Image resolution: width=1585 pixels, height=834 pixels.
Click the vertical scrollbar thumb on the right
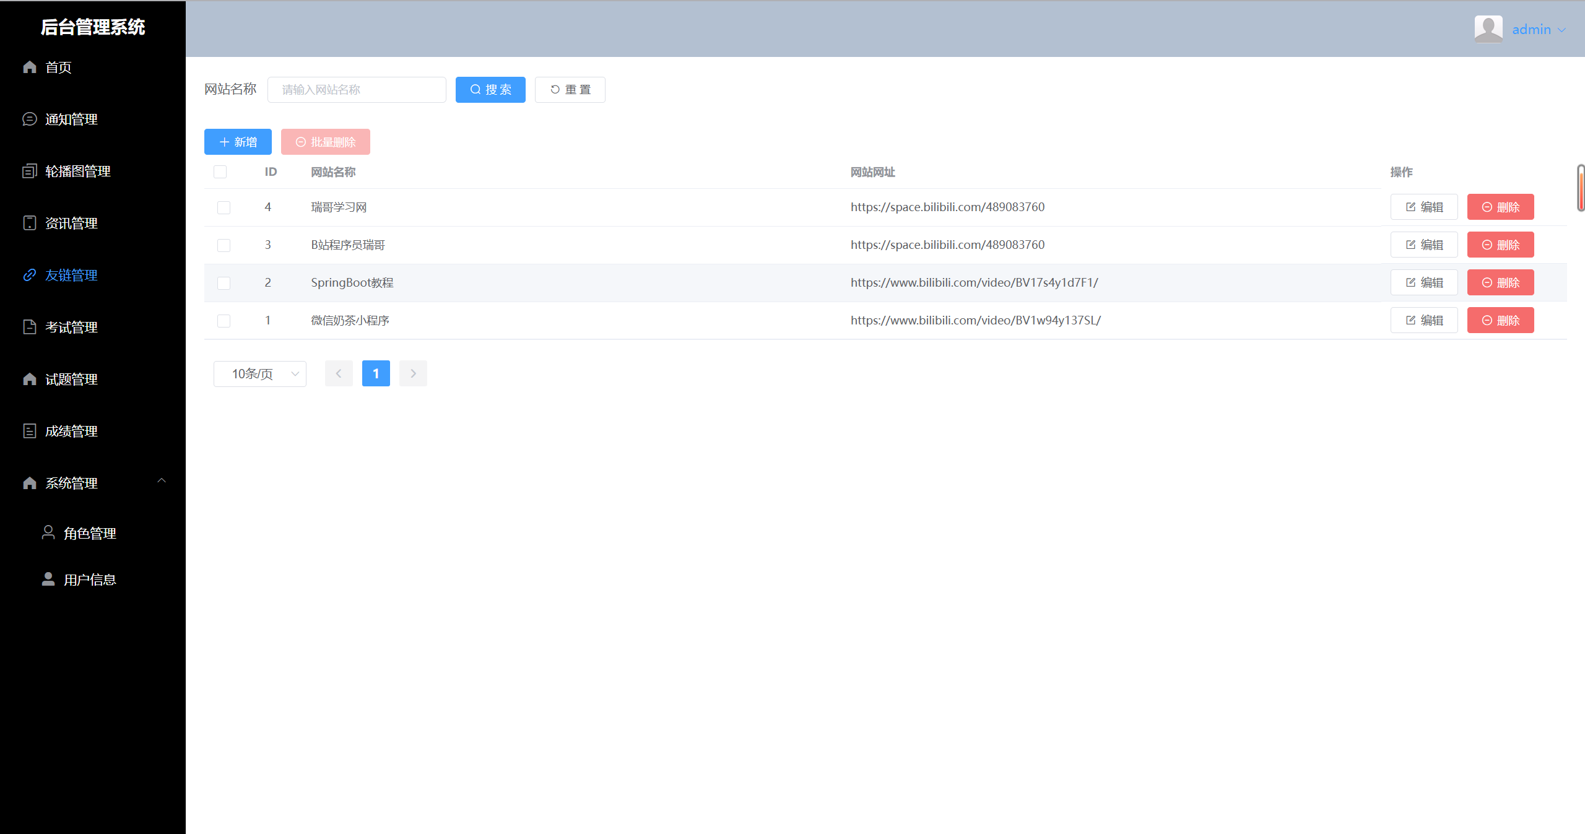[x=1581, y=188]
